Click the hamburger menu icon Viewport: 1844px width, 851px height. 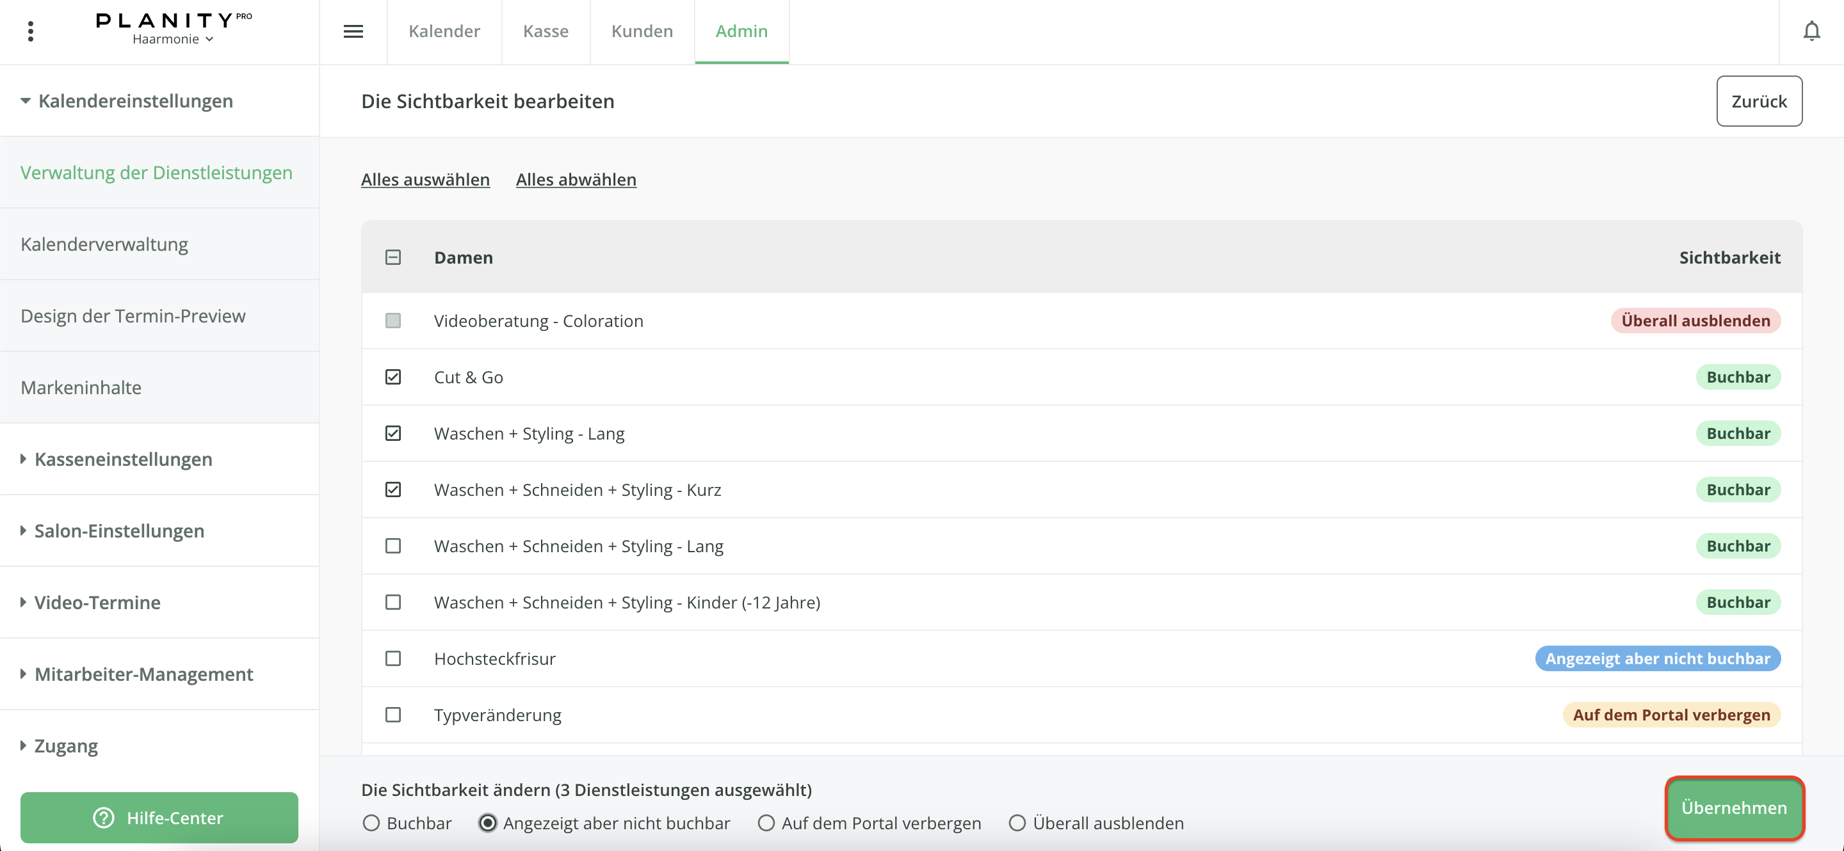point(353,31)
